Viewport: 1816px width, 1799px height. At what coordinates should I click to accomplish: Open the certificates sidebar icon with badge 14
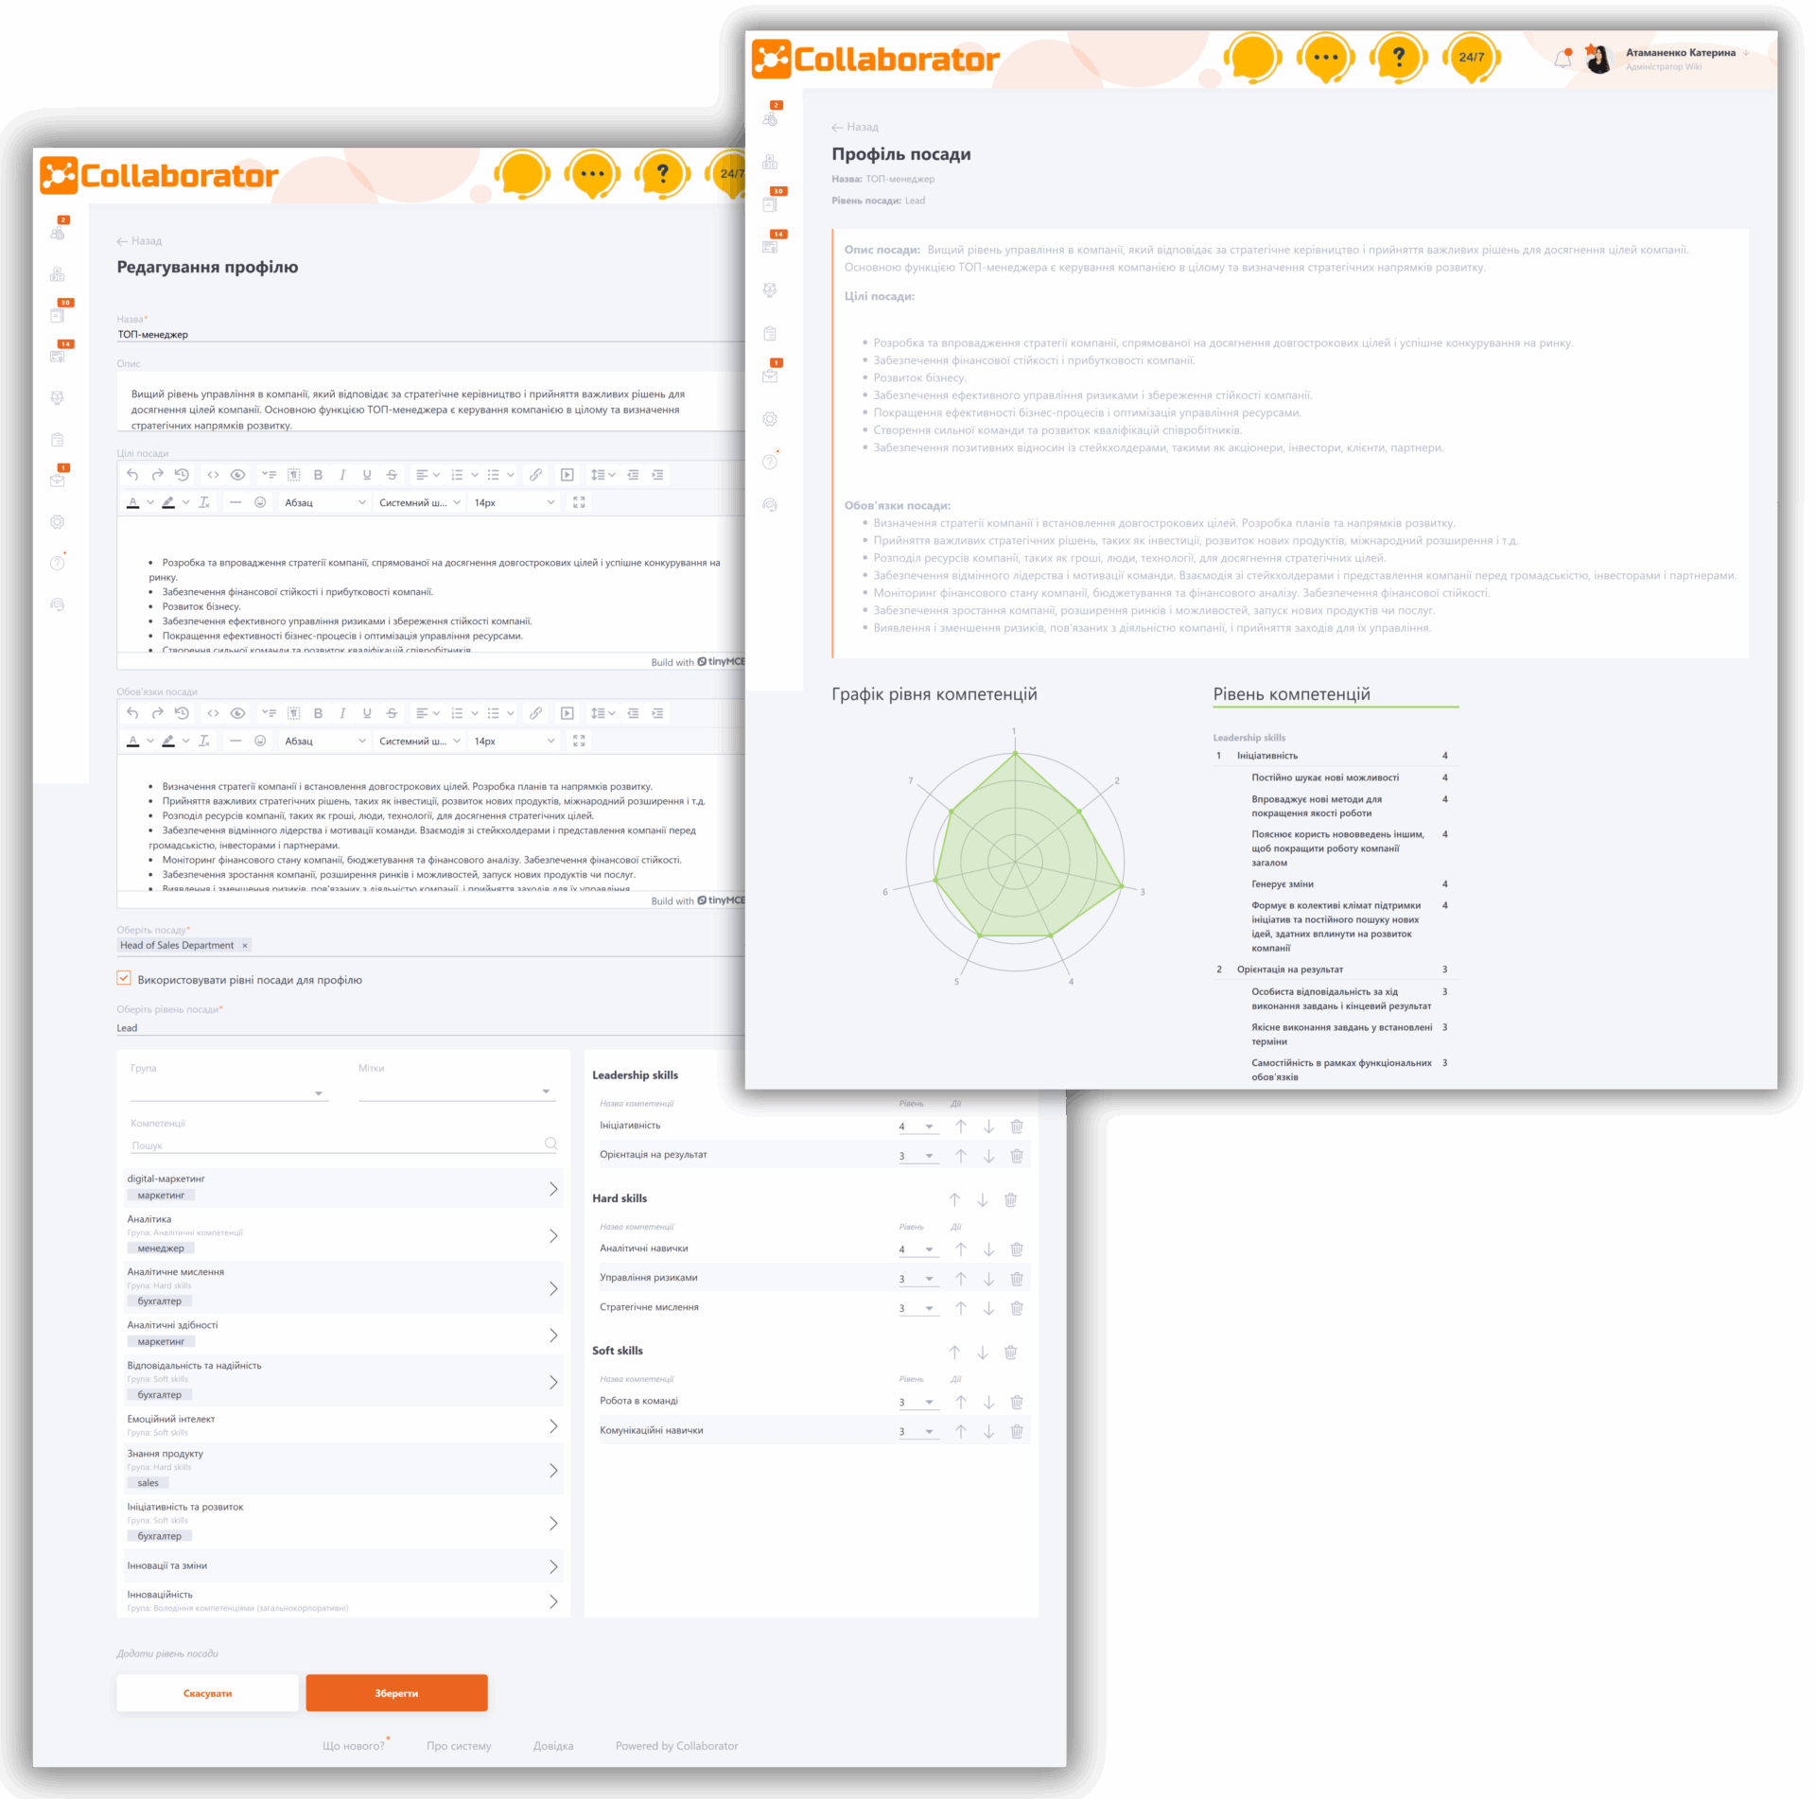click(57, 355)
